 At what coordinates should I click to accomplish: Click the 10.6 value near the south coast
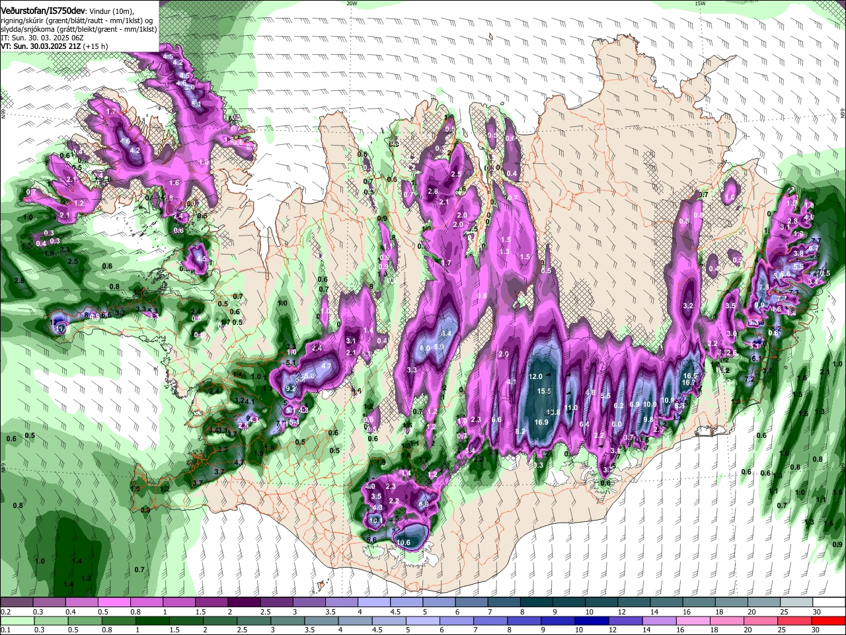pyautogui.click(x=403, y=542)
